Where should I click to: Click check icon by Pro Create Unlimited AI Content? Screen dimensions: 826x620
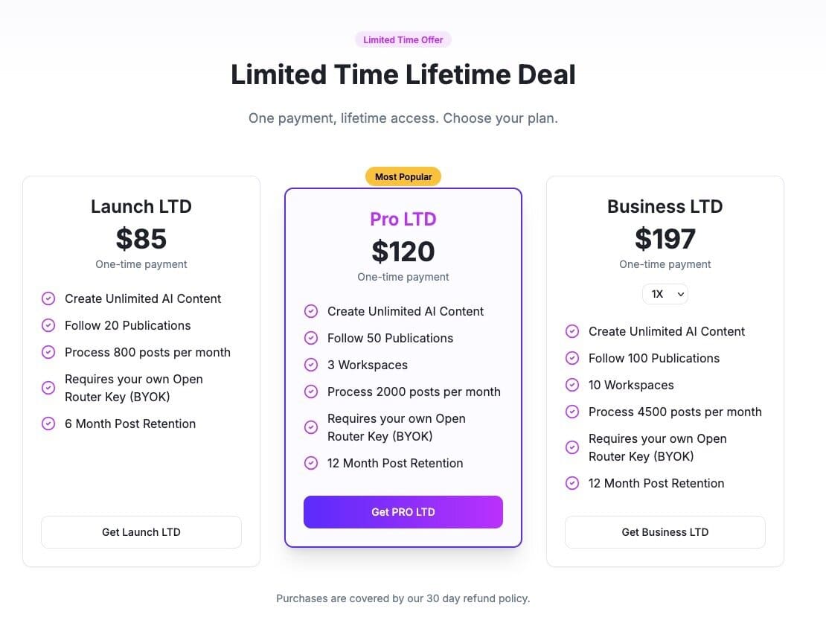(311, 311)
